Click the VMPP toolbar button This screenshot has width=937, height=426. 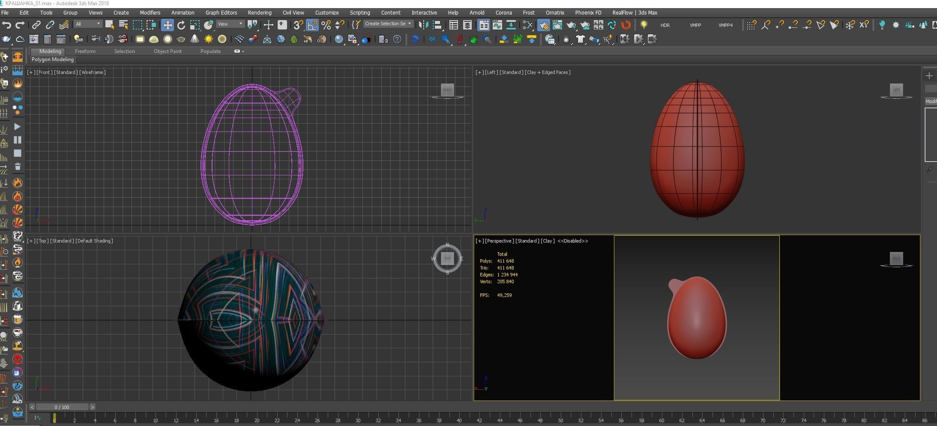tap(695, 25)
